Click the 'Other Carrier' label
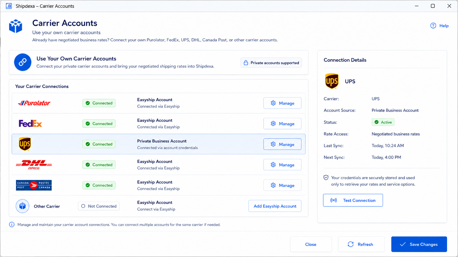The height and width of the screenshot is (257, 458). point(47,206)
